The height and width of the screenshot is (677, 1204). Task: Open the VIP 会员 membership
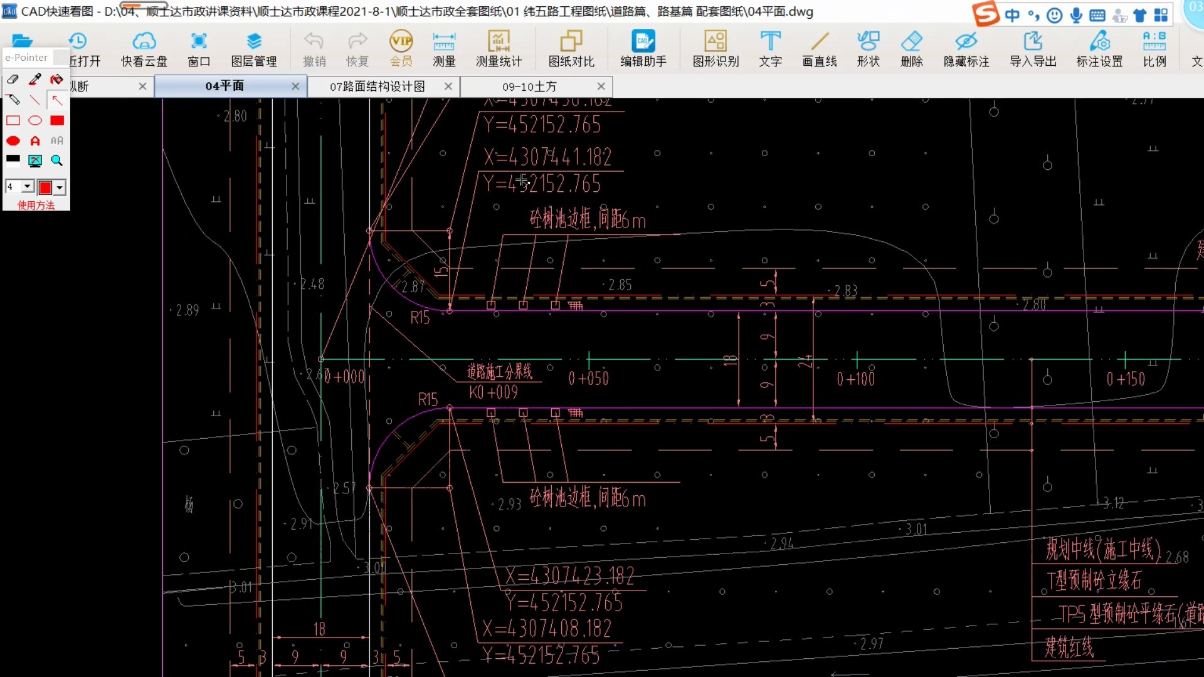point(401,49)
